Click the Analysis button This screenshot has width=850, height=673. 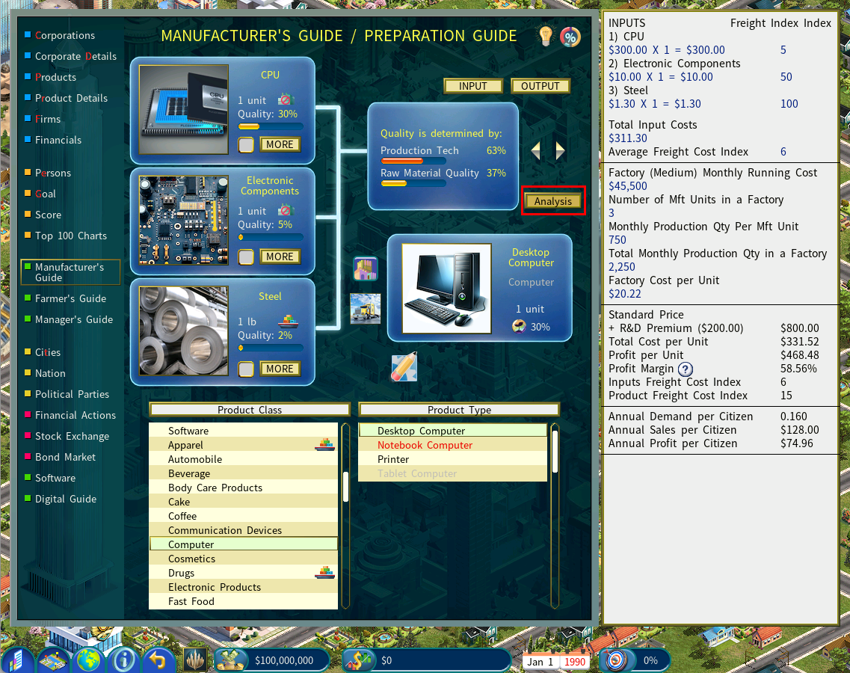[552, 201]
